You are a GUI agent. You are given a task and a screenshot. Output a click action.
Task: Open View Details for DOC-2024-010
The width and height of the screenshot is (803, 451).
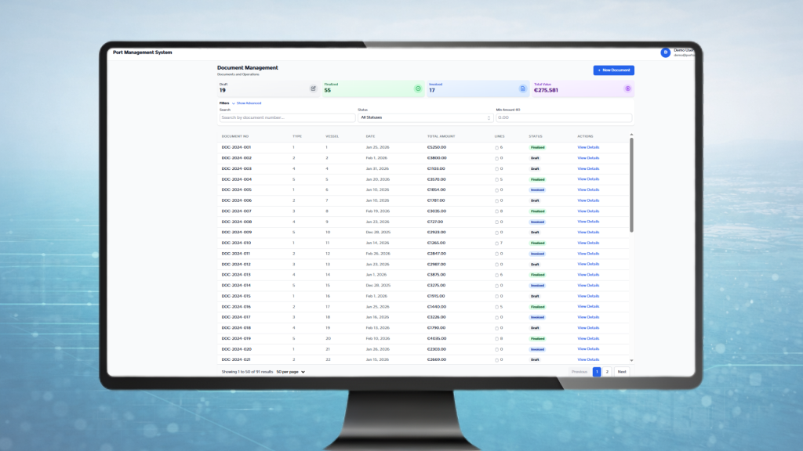[x=588, y=243]
